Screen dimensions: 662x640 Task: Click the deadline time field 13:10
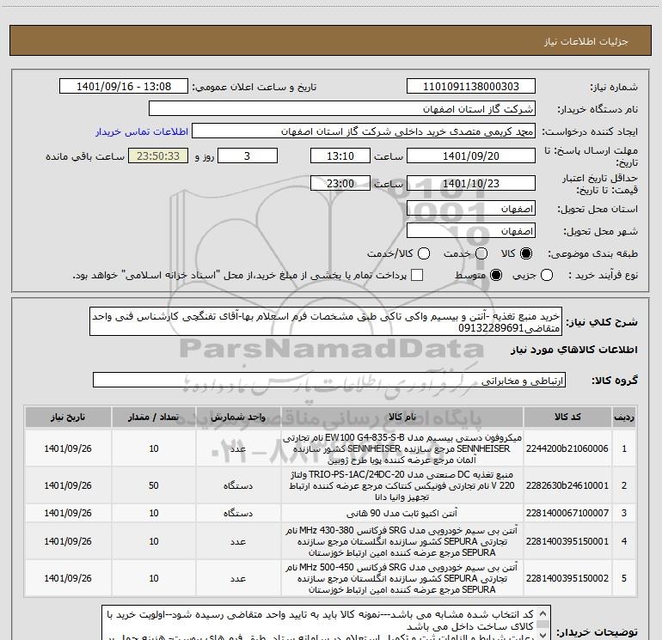pyautogui.click(x=340, y=156)
